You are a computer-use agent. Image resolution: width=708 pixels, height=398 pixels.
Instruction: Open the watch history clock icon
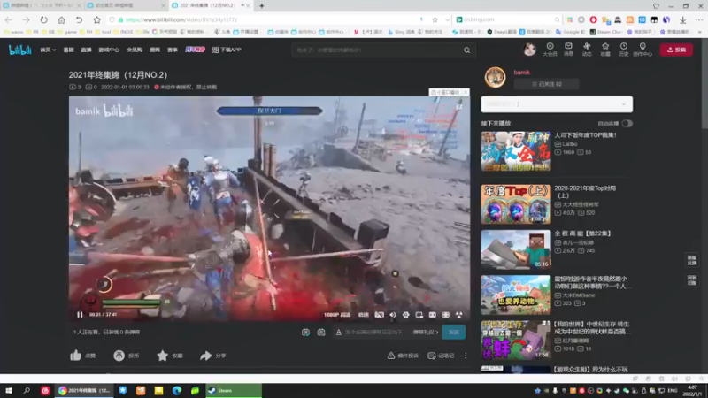pos(624,50)
